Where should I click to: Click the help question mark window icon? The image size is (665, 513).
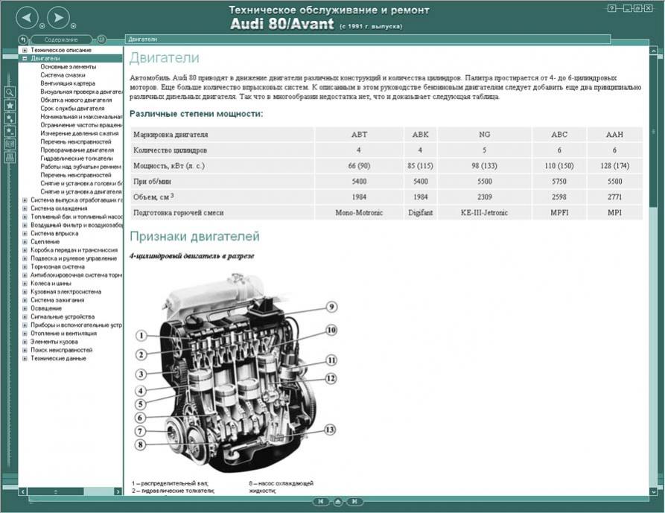(611, 8)
